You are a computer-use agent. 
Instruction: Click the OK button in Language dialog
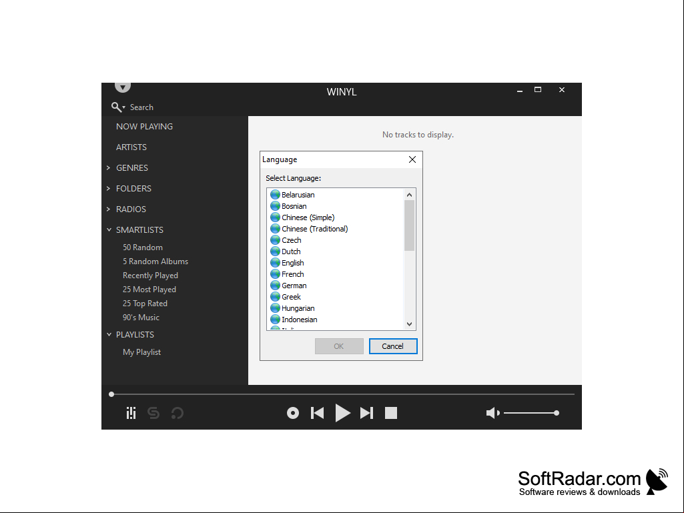click(339, 346)
